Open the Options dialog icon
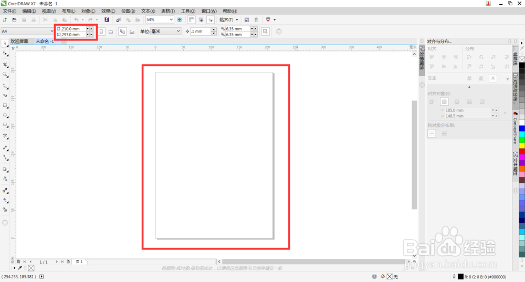 tap(257, 20)
